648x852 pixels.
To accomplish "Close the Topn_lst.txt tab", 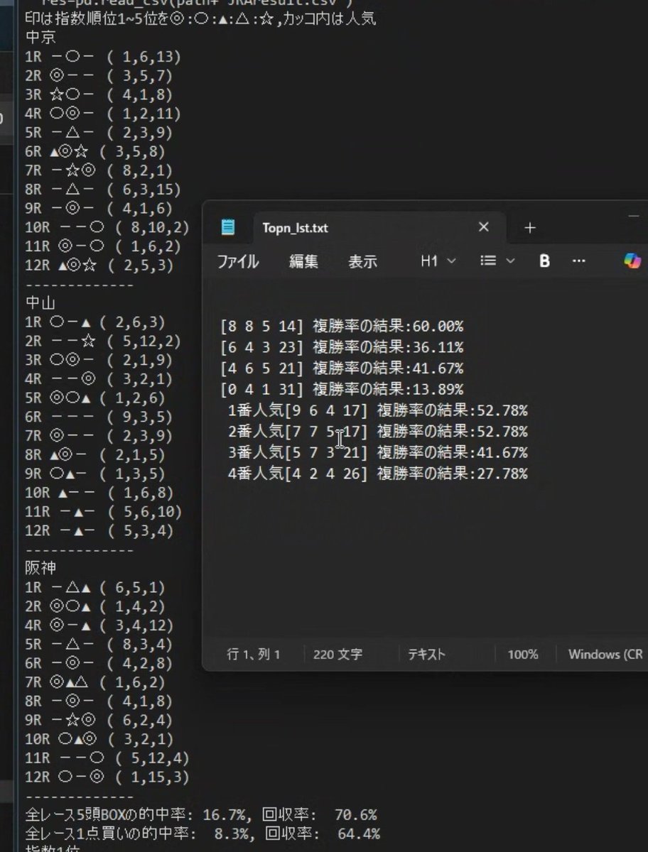I will tap(484, 227).
